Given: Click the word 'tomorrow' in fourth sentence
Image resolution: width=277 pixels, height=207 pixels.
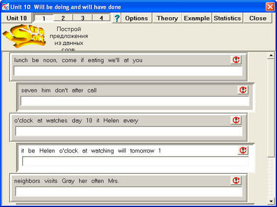Looking at the screenshot, I should pyautogui.click(x=142, y=151).
